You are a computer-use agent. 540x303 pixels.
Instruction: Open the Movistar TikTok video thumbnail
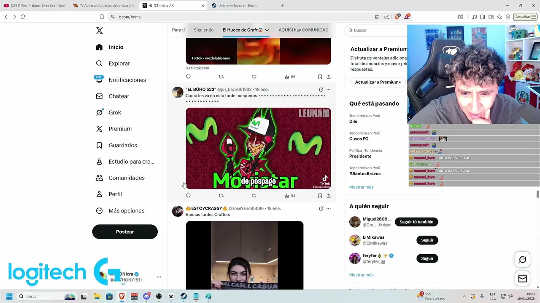pyautogui.click(x=258, y=148)
